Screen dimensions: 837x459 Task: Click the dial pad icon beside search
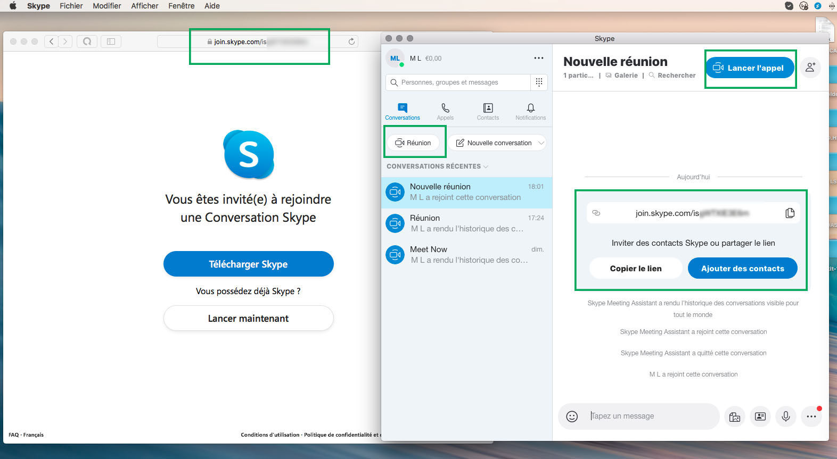(539, 82)
